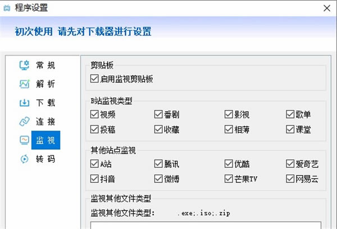337x229 pixels.
Task: Disable 腾讯 site monitoring
Action: point(159,164)
